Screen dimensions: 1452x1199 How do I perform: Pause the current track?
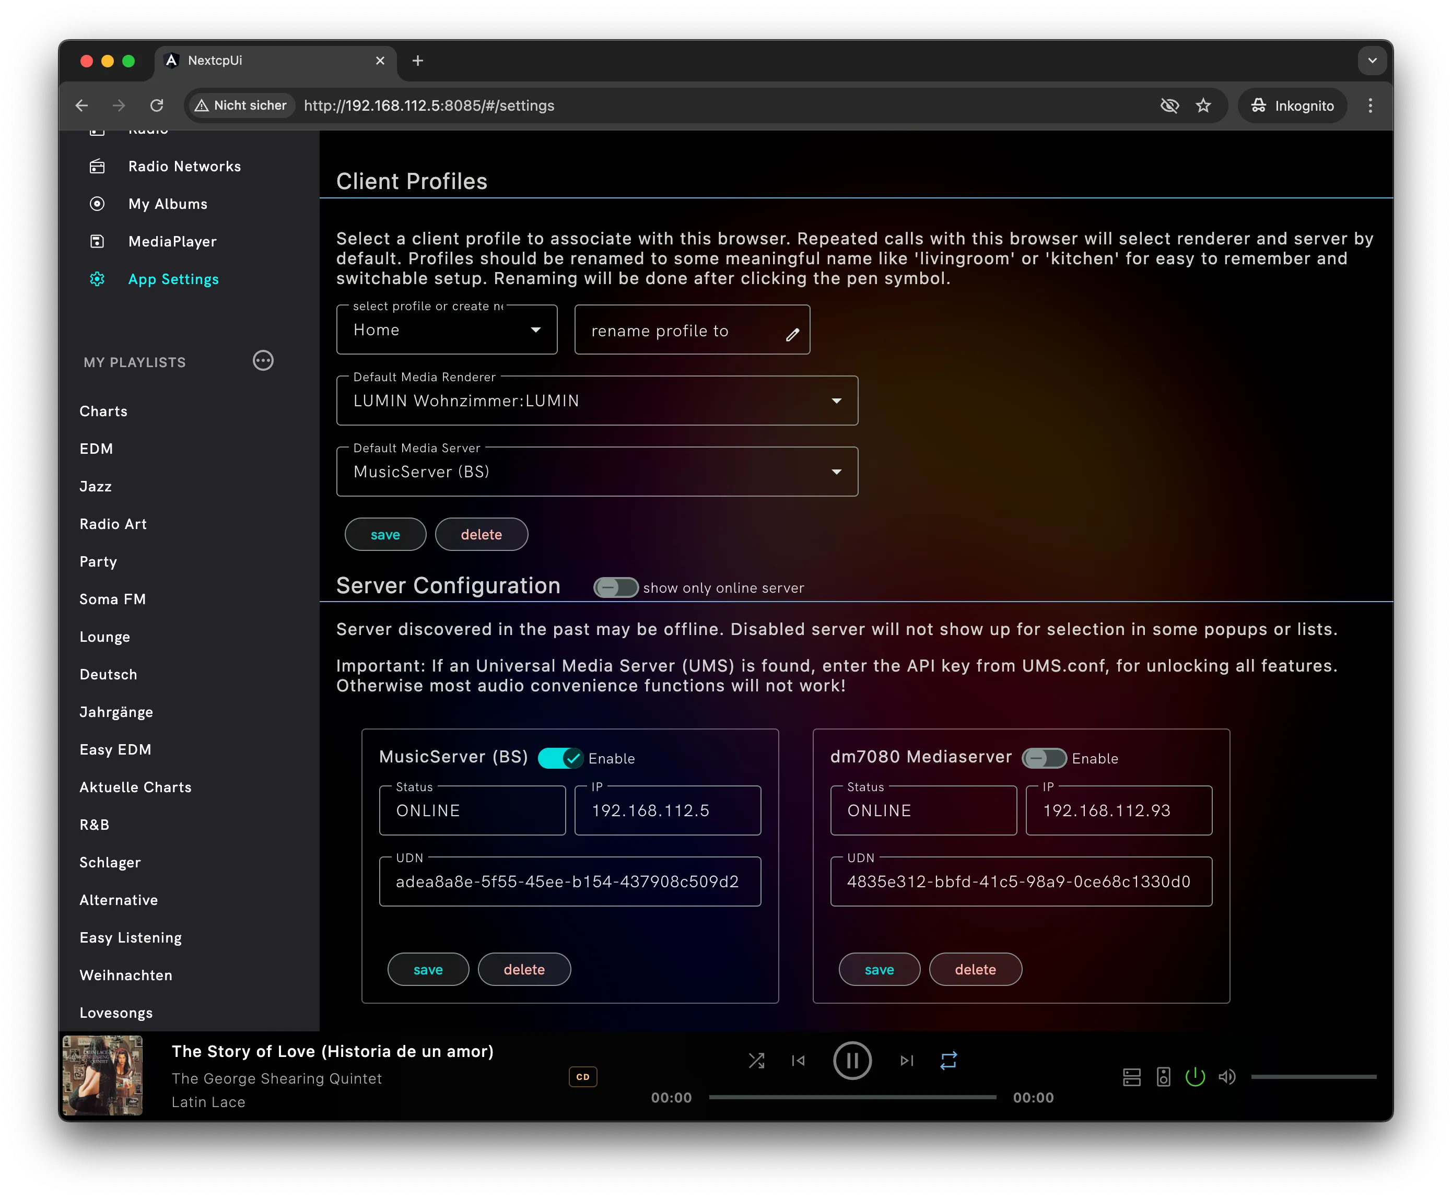852,1061
